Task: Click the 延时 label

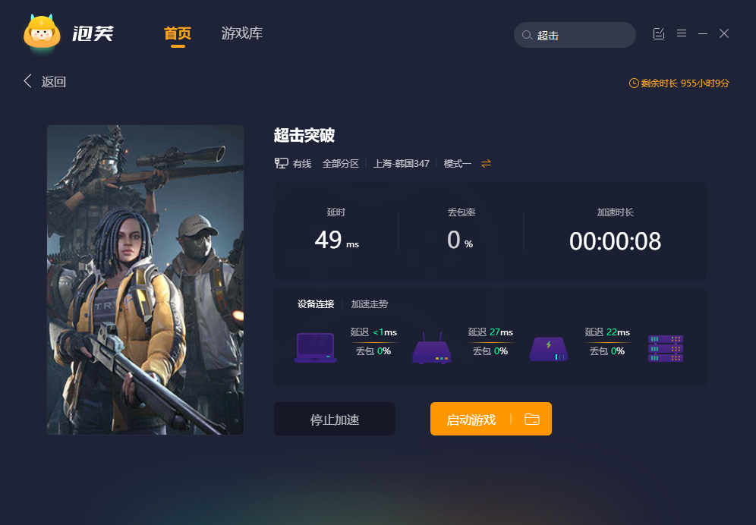Action: pyautogui.click(x=336, y=212)
